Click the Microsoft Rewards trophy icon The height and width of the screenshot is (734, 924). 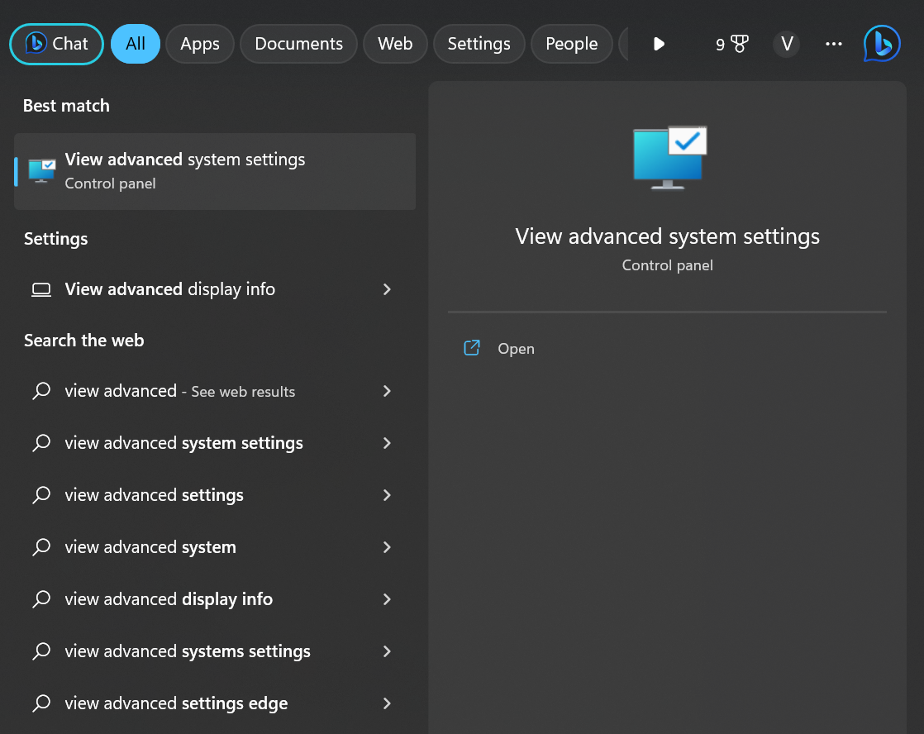coord(739,45)
